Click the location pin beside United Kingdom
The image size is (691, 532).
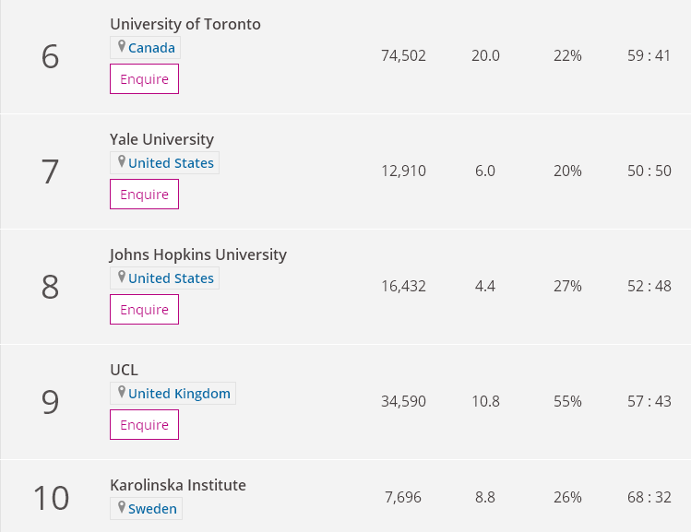pos(121,393)
